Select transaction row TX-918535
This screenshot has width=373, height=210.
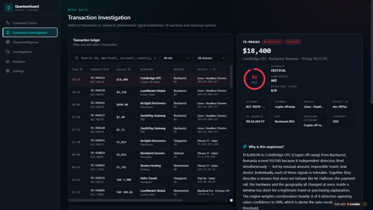(149, 180)
